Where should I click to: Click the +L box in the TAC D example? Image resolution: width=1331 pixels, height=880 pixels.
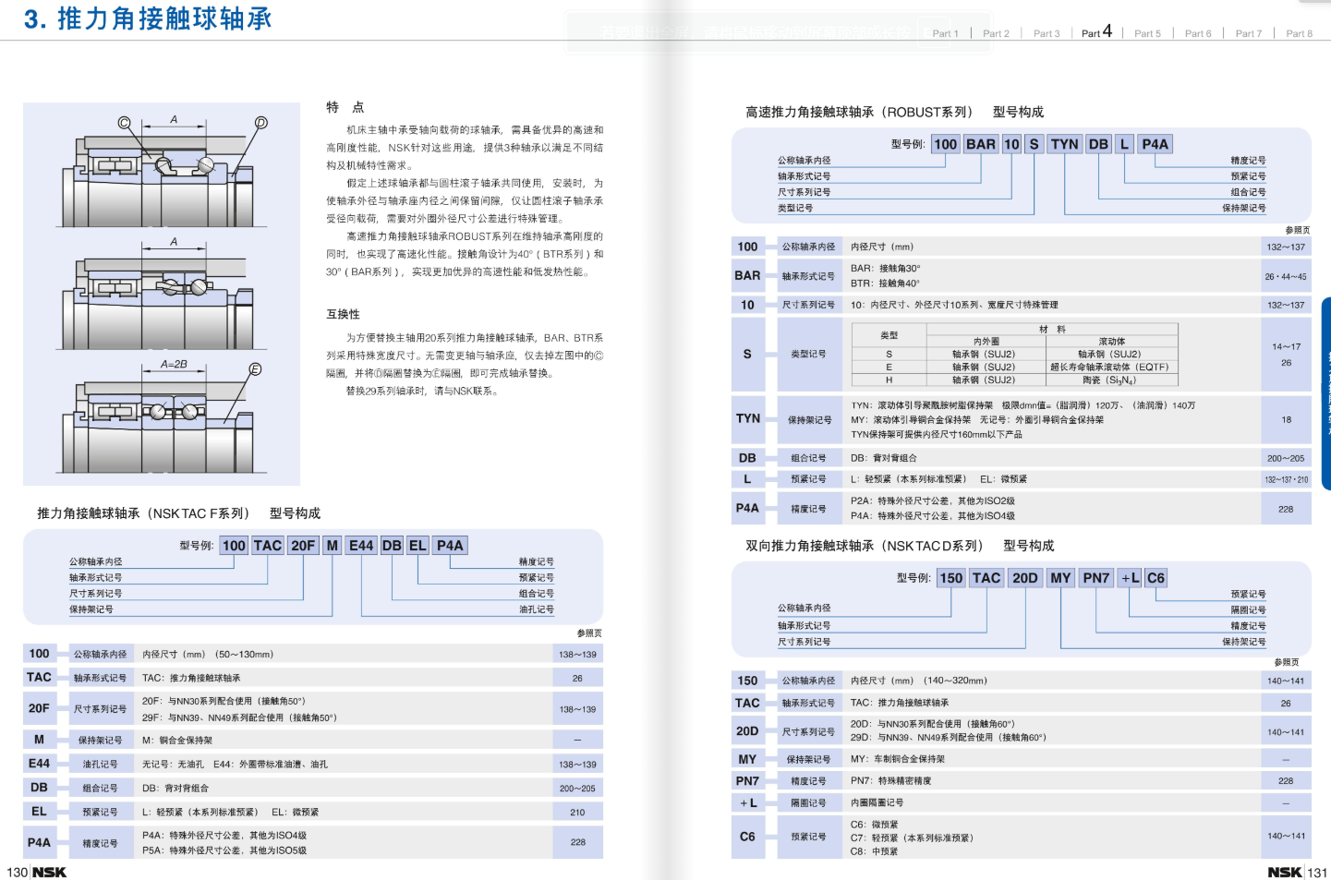1131,578
